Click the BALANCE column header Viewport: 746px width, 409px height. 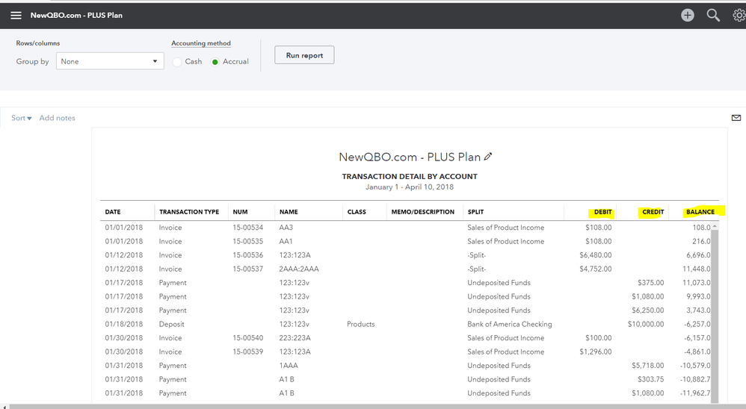click(700, 212)
